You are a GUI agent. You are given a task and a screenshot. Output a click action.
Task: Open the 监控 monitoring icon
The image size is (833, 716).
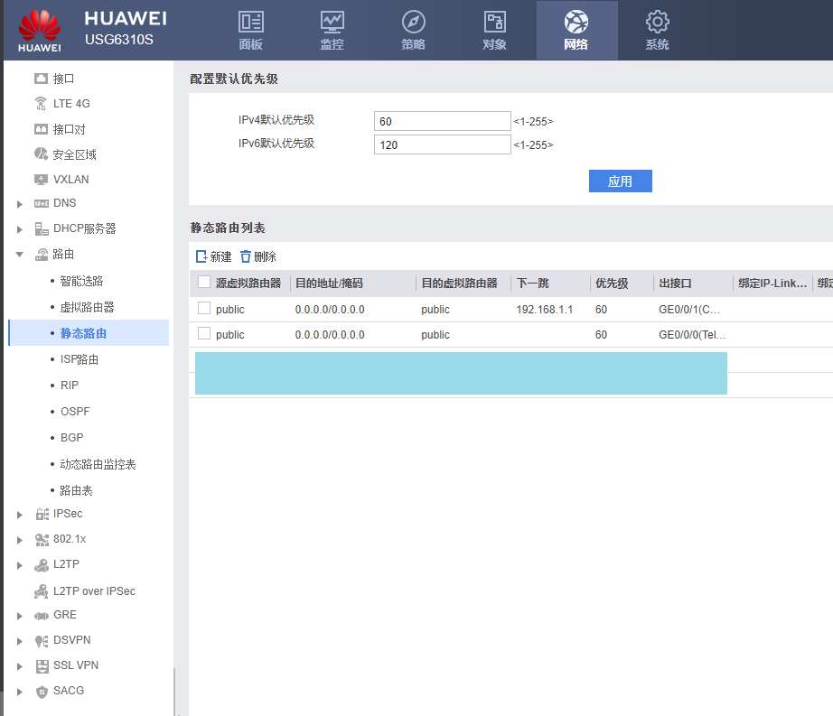click(332, 22)
